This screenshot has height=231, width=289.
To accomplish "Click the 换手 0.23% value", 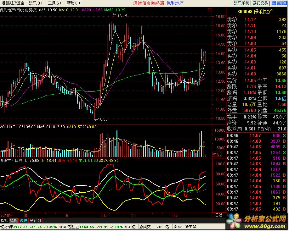I will point(250,117).
